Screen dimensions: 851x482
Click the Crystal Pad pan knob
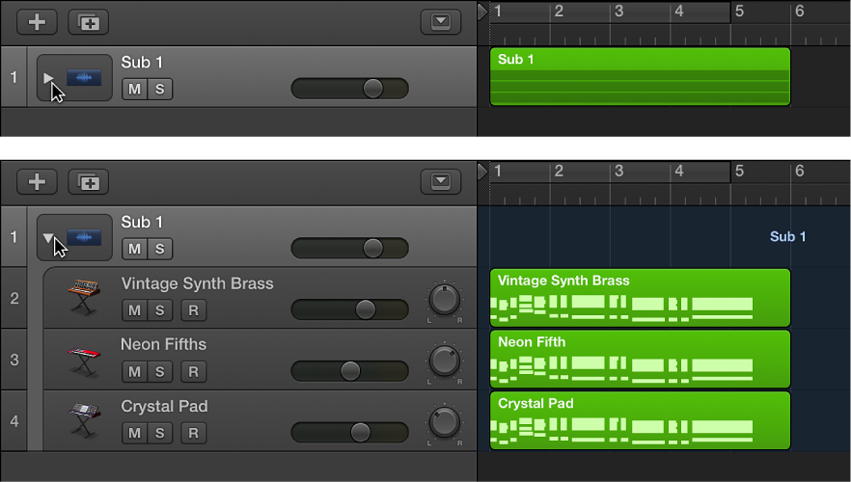[445, 422]
